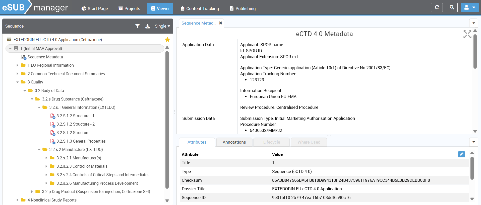This screenshot has width=481, height=205.
Task: Expand 2 Common Technical Document Summaries
Action: point(17,74)
